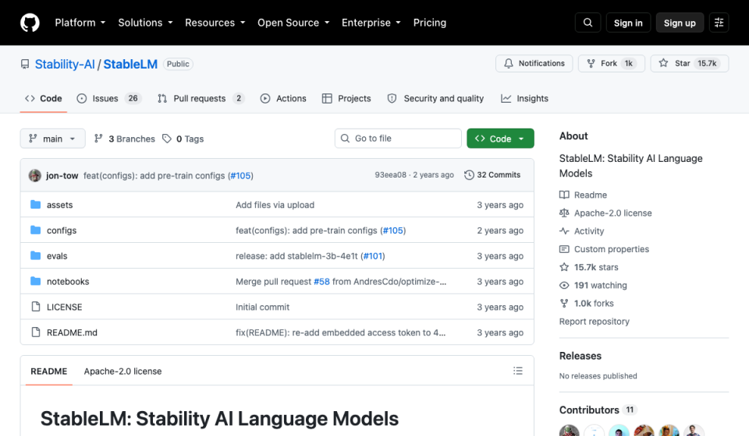Open the README.md file
Screen dimensions: 749x436
coord(72,332)
